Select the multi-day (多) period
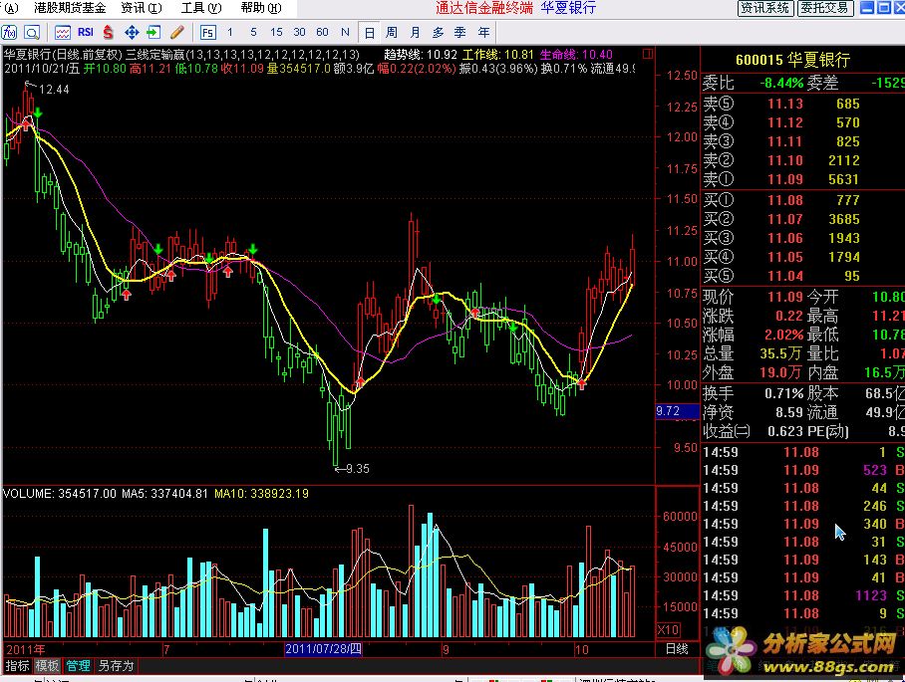 pos(438,32)
